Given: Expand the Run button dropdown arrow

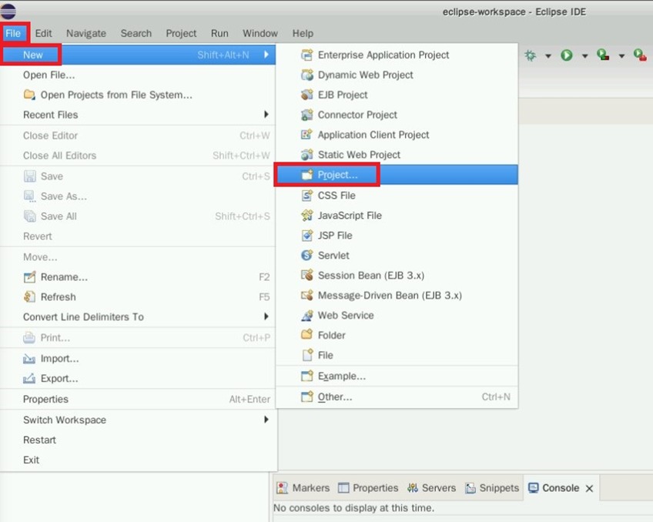Looking at the screenshot, I should point(584,56).
